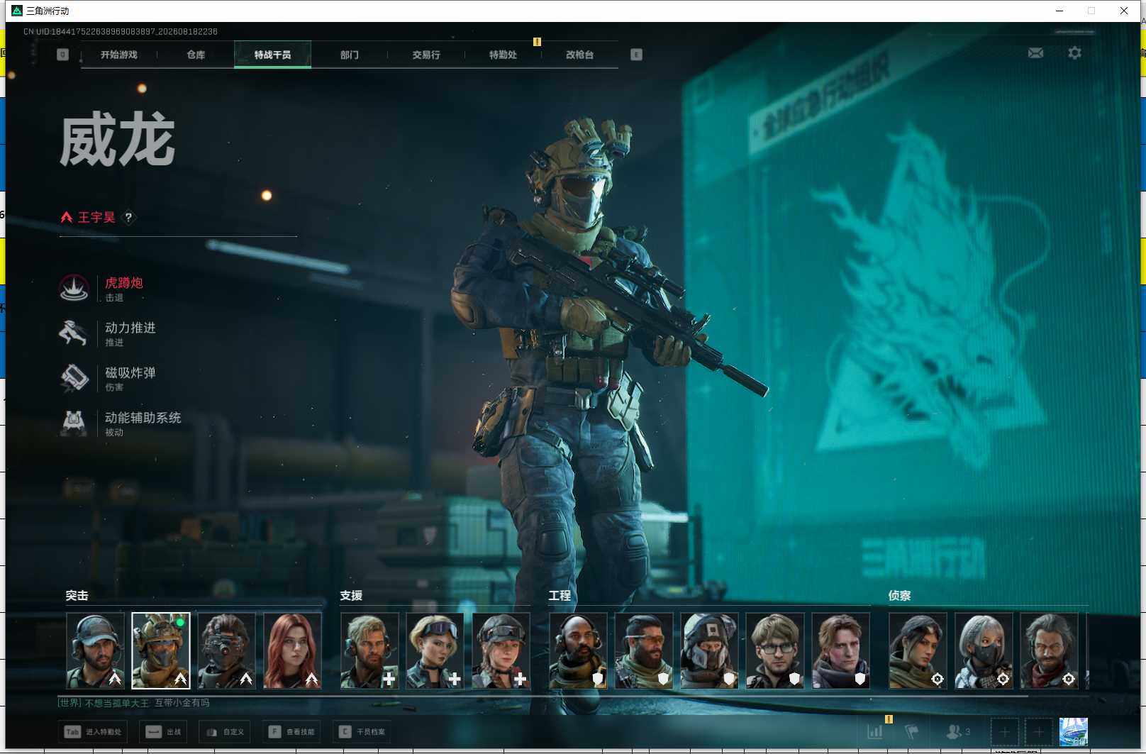Choose the bearded 支援 operator with headset
1146x754 pixels.
[369, 650]
